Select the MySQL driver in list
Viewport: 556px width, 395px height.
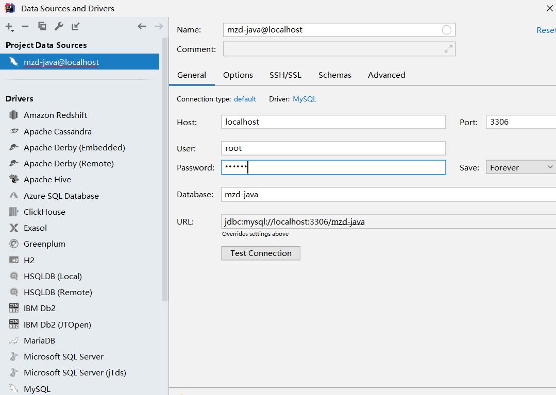coord(37,389)
